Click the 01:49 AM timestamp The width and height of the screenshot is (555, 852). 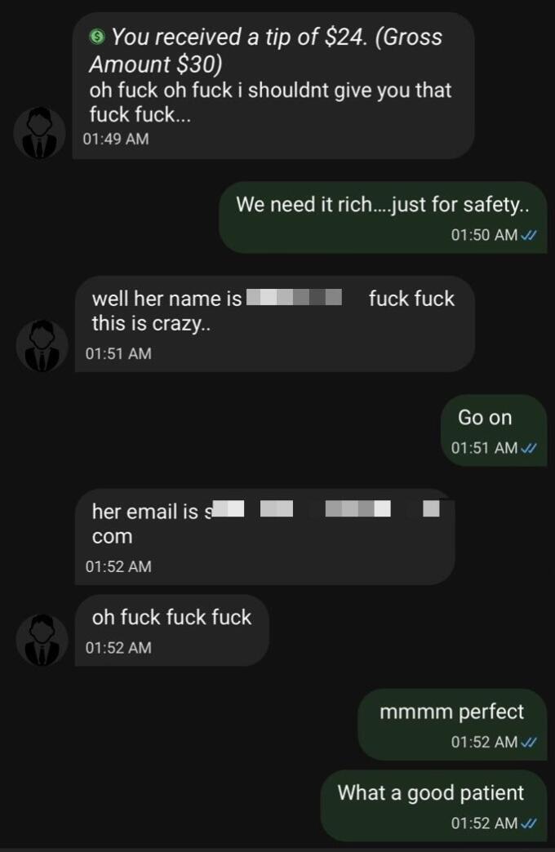116,139
